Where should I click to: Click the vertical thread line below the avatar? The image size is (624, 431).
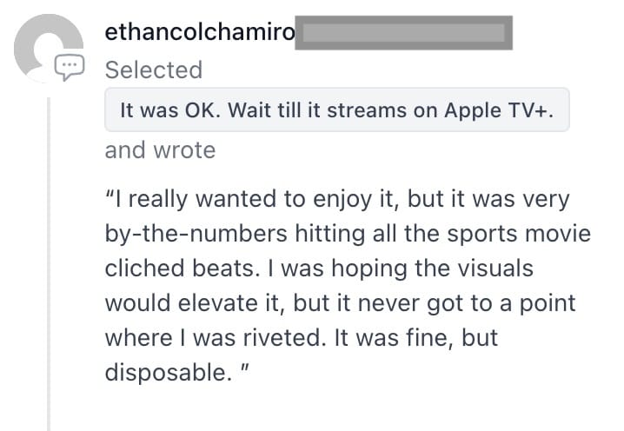[50, 261]
